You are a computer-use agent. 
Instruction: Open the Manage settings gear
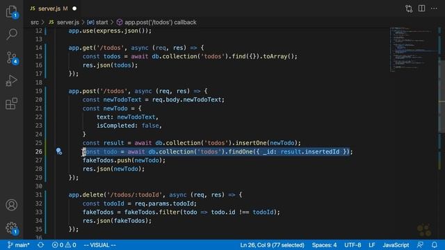(12, 228)
